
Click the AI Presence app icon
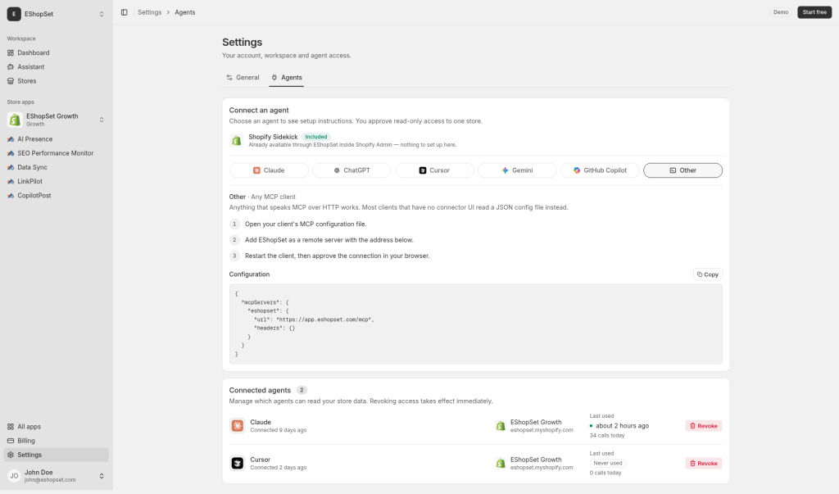(11, 139)
